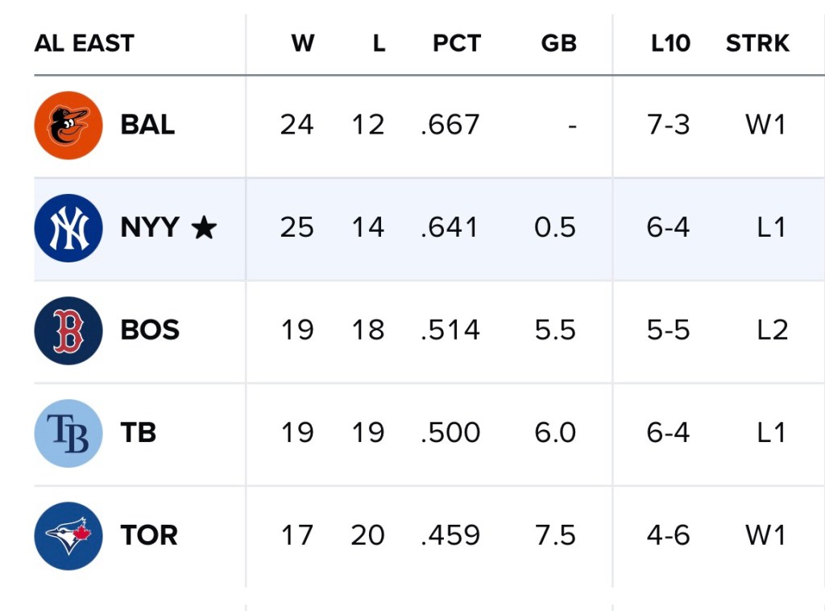Screen dimensions: 825x611
Task: Open the BAL team link
Action: point(147,125)
